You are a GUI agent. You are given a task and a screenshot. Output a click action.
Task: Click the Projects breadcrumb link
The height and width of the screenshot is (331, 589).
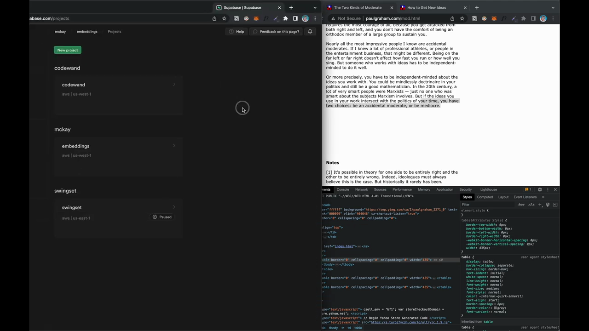[114, 32]
